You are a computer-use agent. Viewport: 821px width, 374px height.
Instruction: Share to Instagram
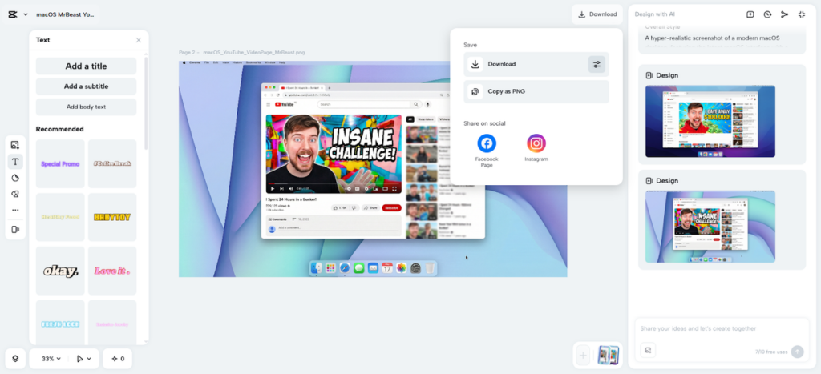point(536,143)
